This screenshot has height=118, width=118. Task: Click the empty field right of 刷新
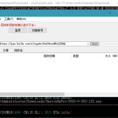coord(109,44)
